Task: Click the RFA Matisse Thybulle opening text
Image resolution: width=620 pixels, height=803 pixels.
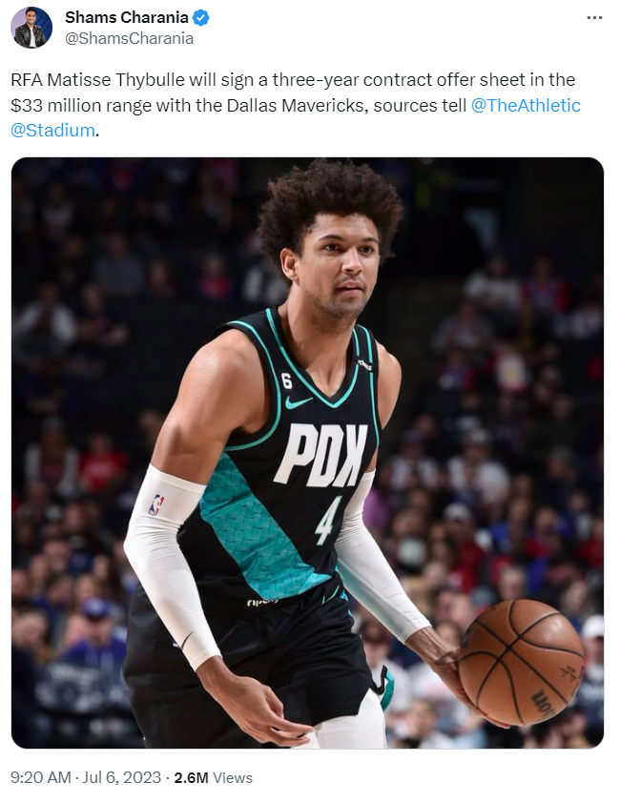Action: point(97,80)
